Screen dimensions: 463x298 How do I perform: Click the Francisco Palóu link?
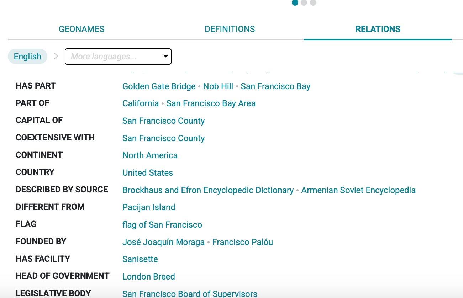(x=243, y=242)
